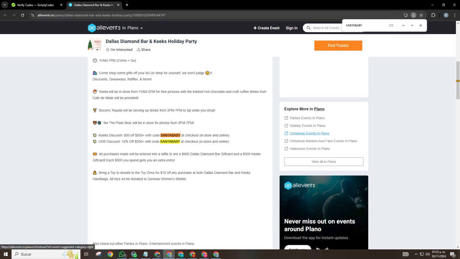Click the network icon in tray

[x=422, y=254]
